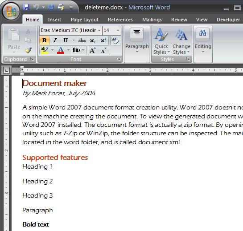Image resolution: width=243 pixels, height=231 pixels.
Task: Activate the Format Painter brush
Action: pos(29,50)
